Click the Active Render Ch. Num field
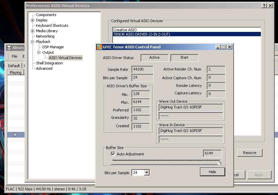This screenshot has width=278, height=195. pyautogui.click(x=216, y=69)
